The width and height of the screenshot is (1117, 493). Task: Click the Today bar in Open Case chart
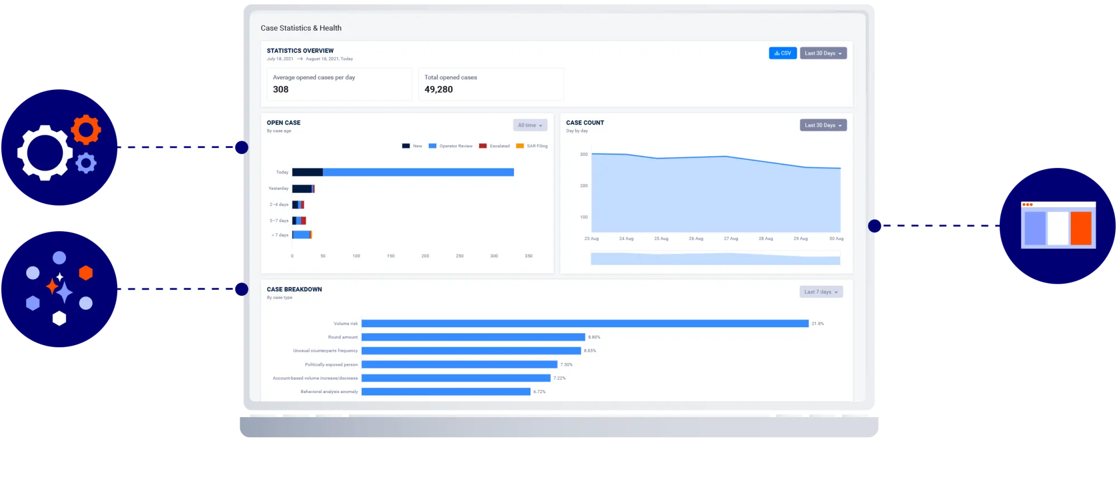403,173
